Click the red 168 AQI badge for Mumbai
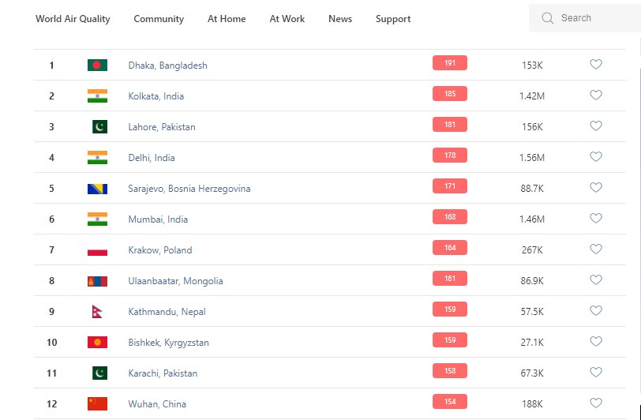This screenshot has height=420, width=641. coord(450,218)
